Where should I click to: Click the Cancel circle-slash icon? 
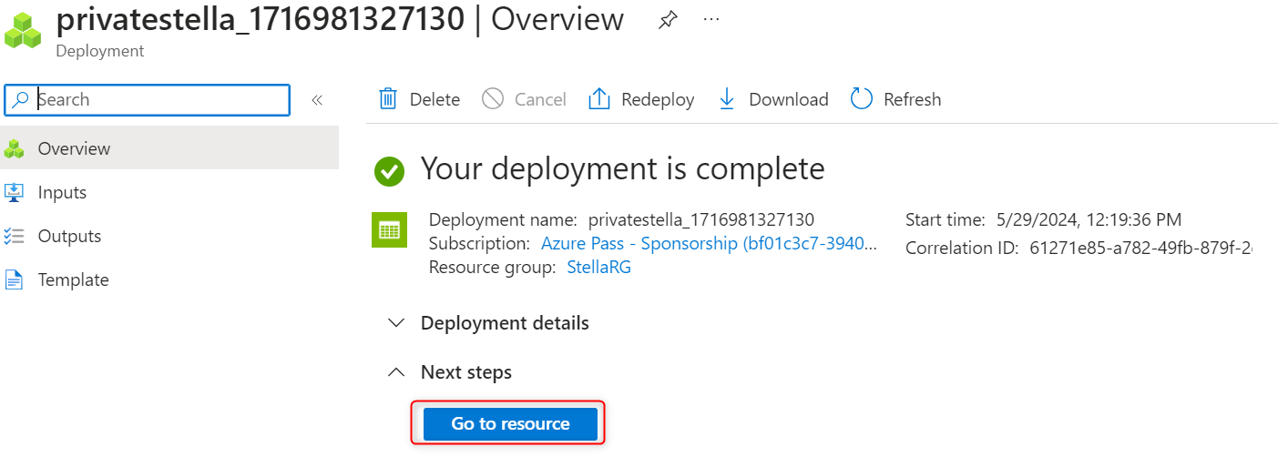493,99
